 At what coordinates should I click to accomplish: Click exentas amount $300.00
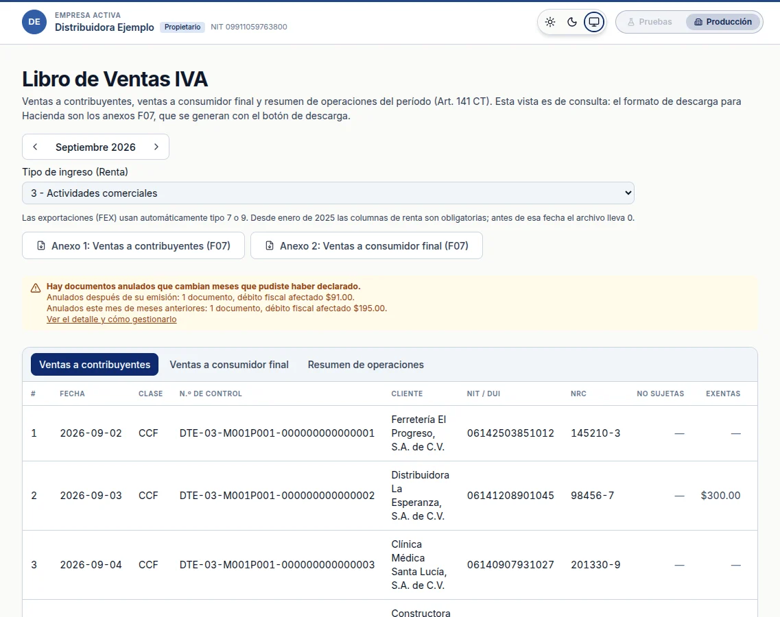[720, 495]
